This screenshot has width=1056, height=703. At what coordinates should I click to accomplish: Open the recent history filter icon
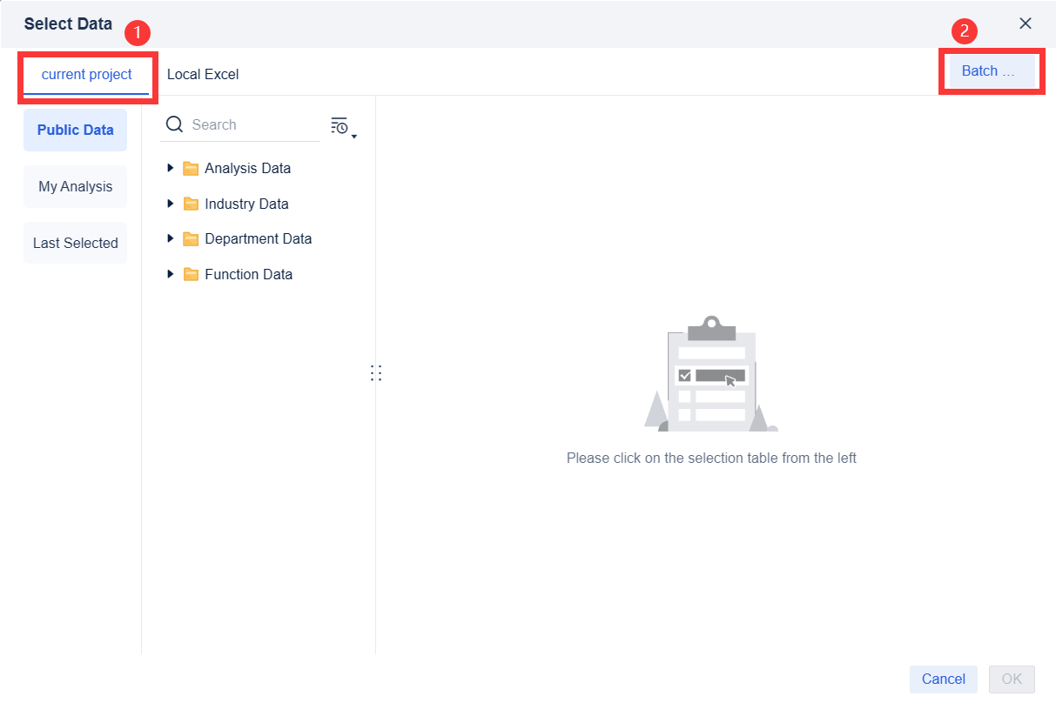[339, 124]
